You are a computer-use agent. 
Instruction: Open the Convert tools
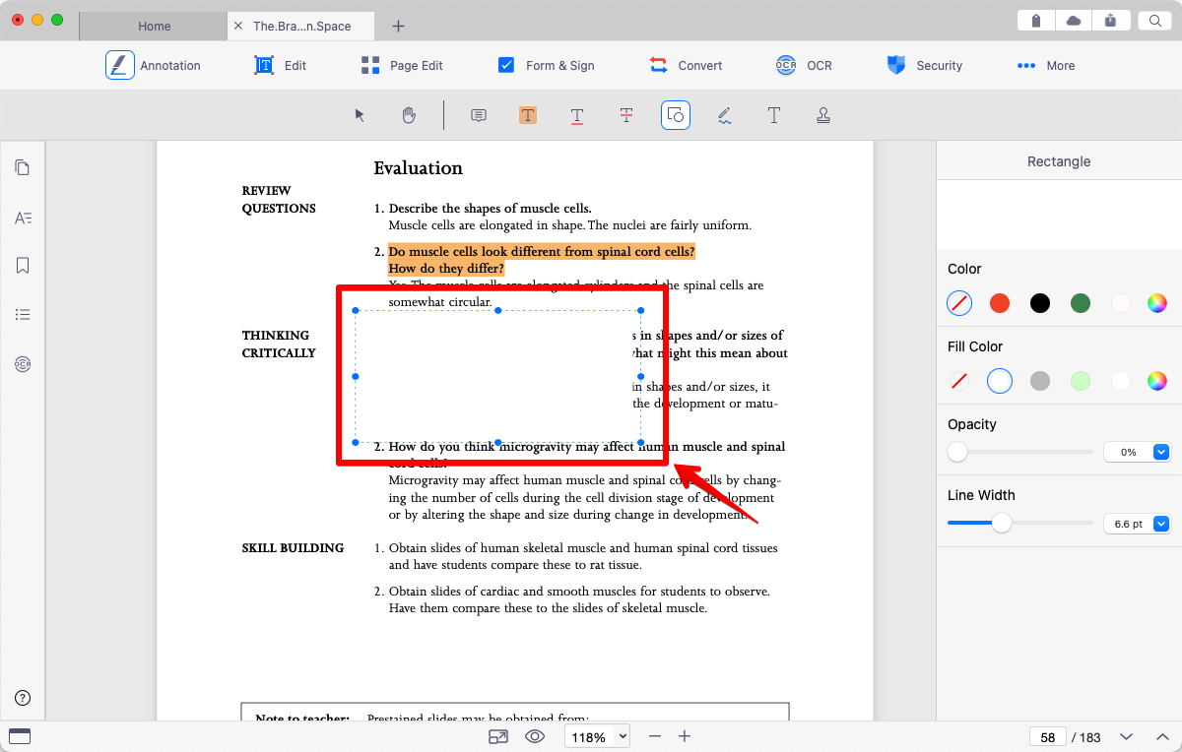pyautogui.click(x=686, y=65)
